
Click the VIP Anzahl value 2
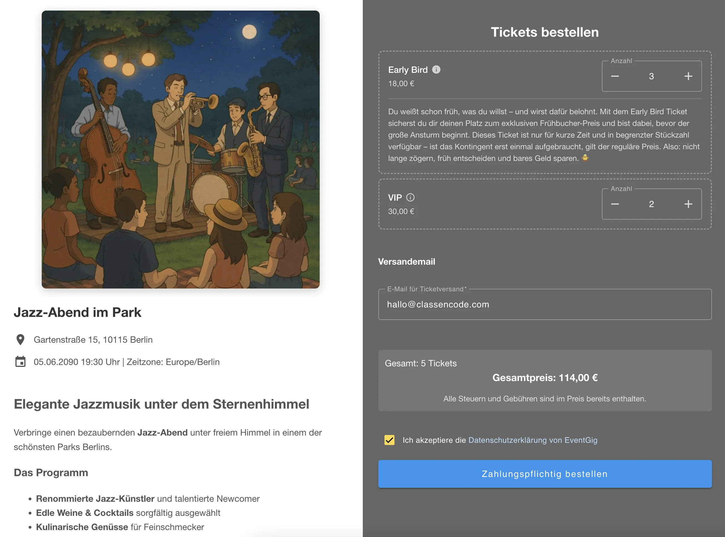tap(652, 204)
